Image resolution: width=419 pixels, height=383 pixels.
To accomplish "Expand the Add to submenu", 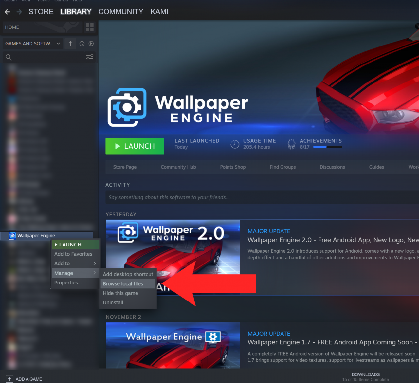I will coord(75,264).
